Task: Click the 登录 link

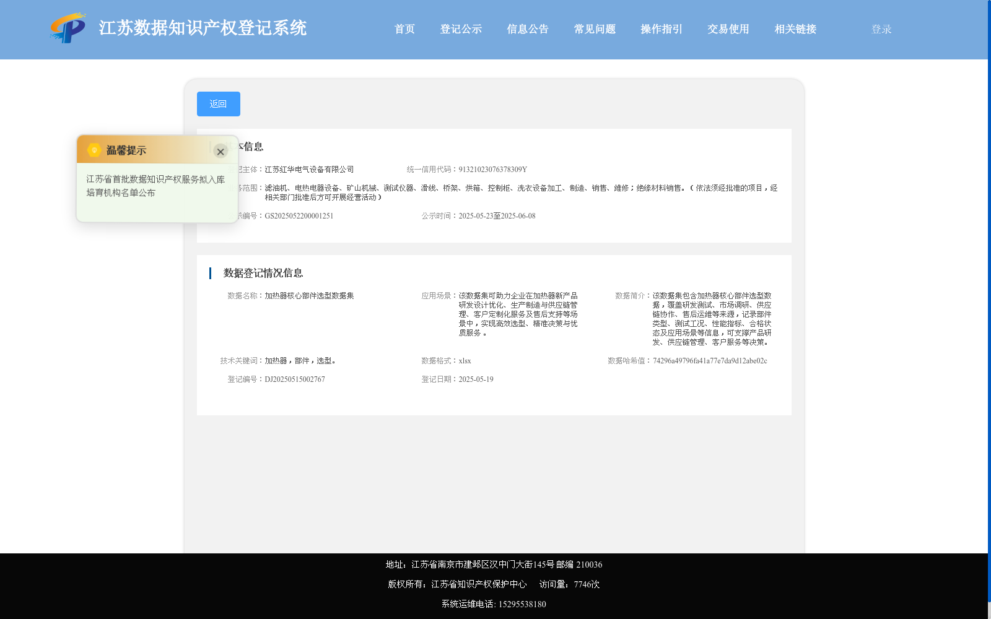Action: click(881, 29)
